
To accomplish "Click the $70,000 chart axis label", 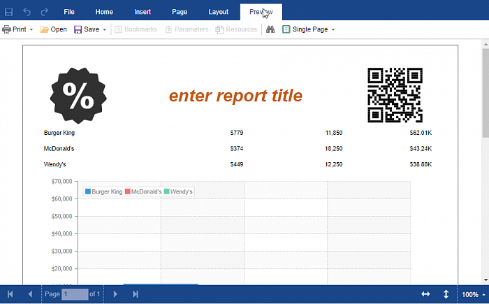I will coord(61,181).
